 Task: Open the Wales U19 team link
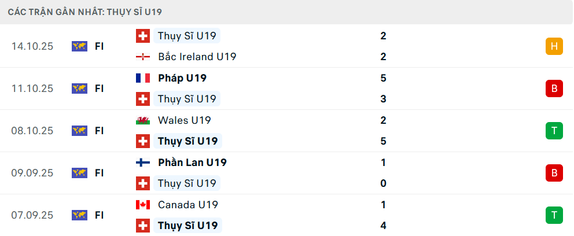click(x=184, y=120)
